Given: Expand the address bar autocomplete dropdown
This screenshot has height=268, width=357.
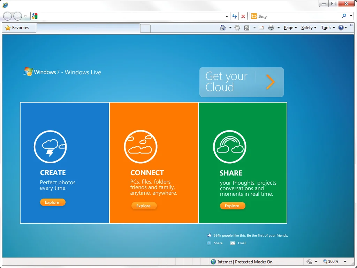Looking at the screenshot, I should (227, 16).
